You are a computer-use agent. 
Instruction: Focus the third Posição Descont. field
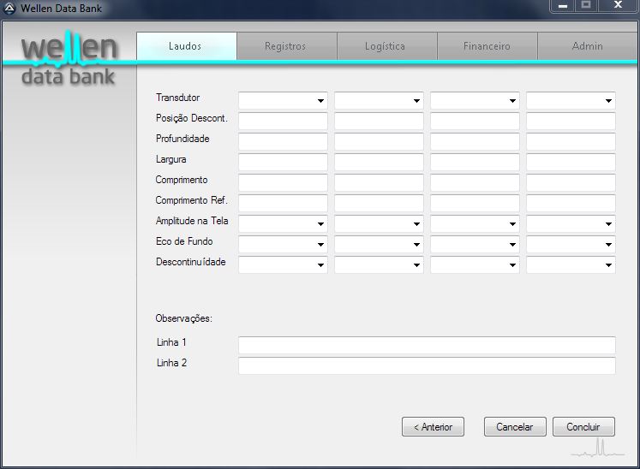[x=475, y=122]
